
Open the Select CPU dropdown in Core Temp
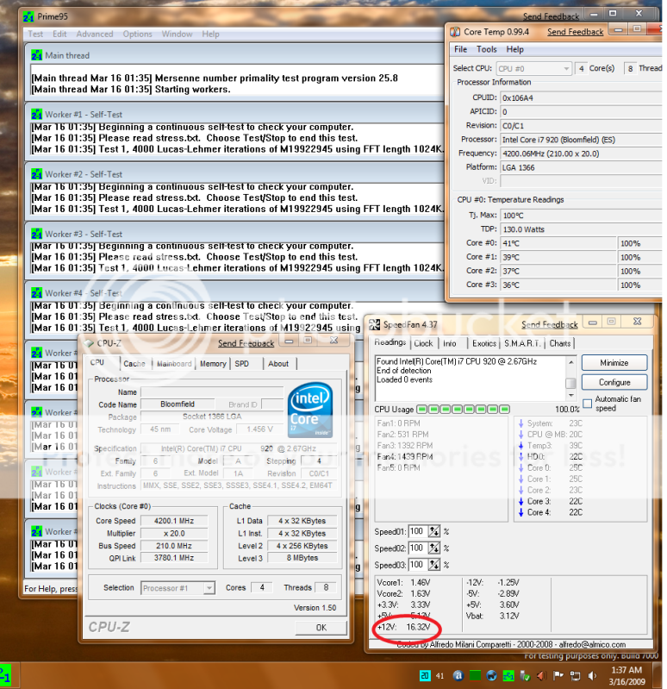534,68
